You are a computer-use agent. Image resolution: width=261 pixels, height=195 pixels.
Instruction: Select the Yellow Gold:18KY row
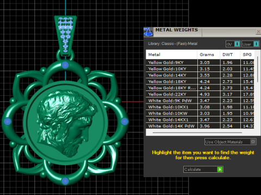point(200,81)
